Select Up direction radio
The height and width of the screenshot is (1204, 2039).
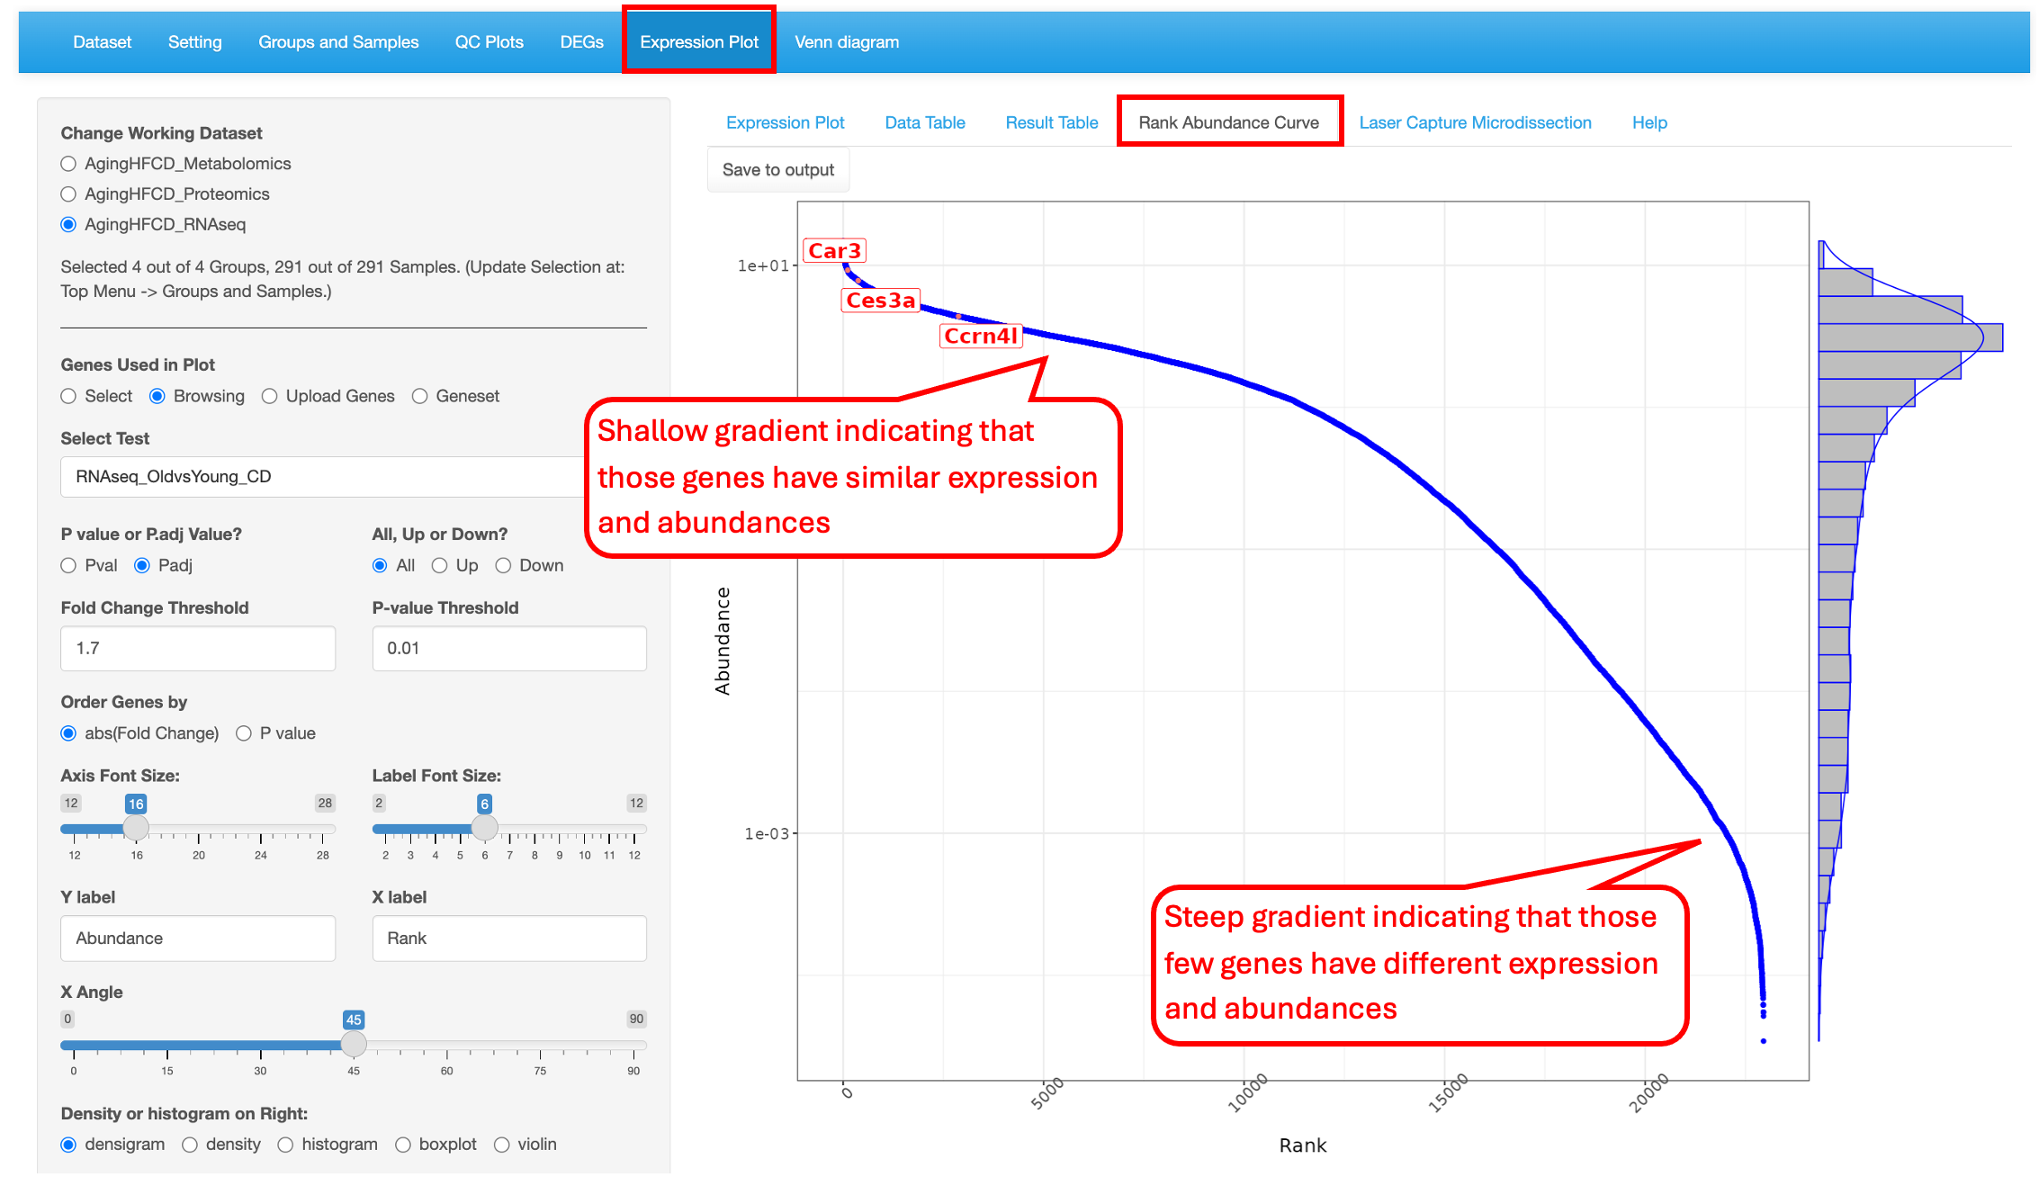(x=439, y=566)
